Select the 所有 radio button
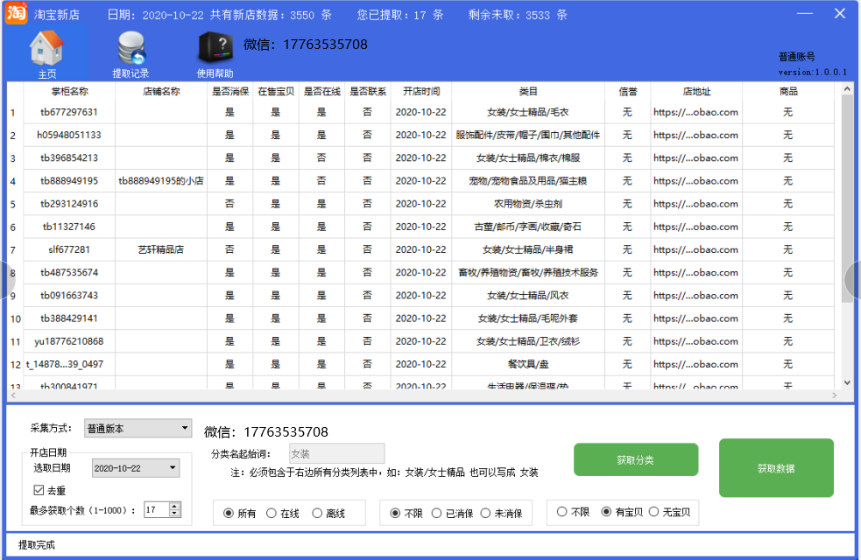The width and height of the screenshot is (861, 560). click(x=227, y=513)
